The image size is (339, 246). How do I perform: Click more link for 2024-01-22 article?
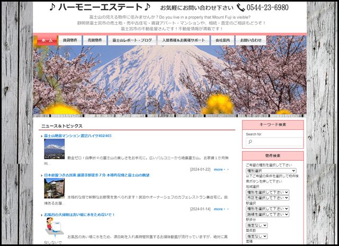[221, 169]
